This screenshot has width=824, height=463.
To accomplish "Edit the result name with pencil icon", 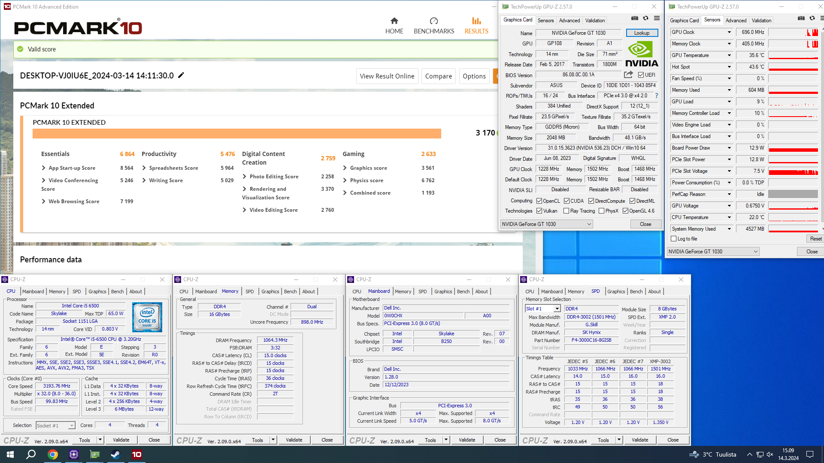I will point(181,75).
